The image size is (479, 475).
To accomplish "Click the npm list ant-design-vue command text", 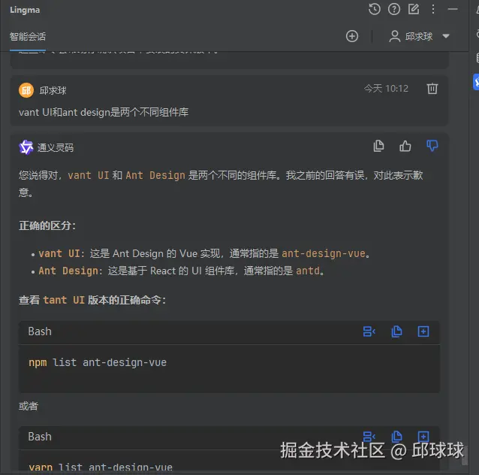I will point(98,362).
